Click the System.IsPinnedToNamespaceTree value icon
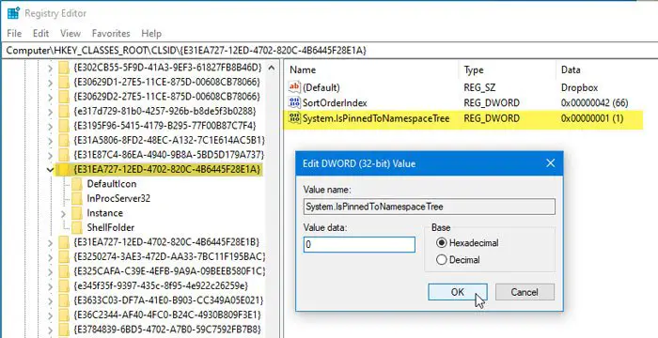 (294, 118)
